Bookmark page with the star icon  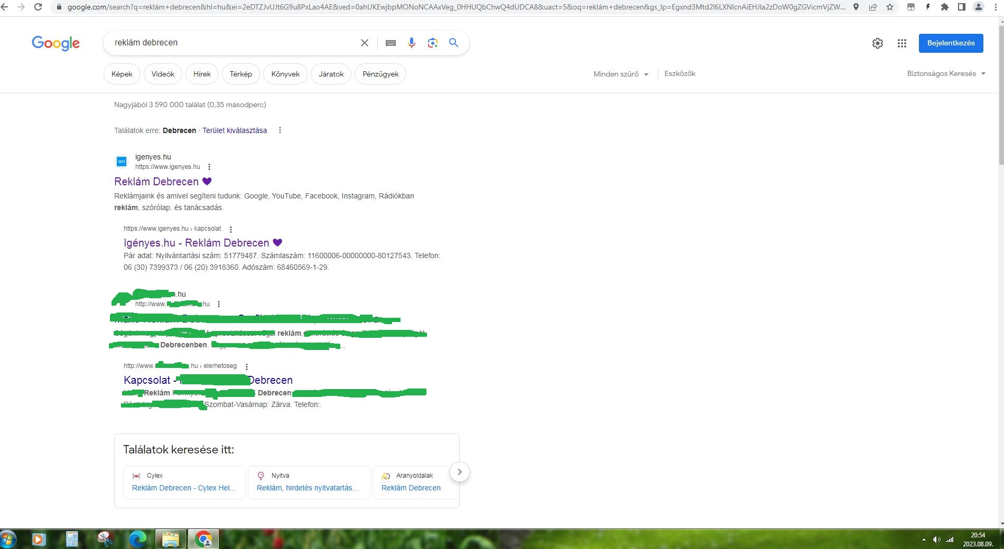(x=890, y=7)
